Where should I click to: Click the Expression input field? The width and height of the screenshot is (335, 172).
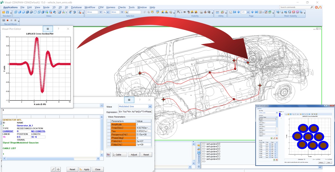point(135,112)
